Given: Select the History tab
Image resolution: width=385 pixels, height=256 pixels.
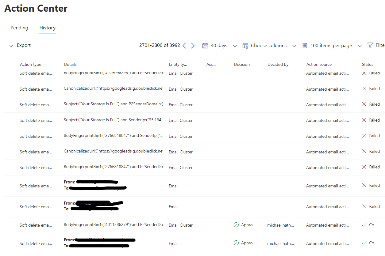Looking at the screenshot, I should click(x=47, y=28).
